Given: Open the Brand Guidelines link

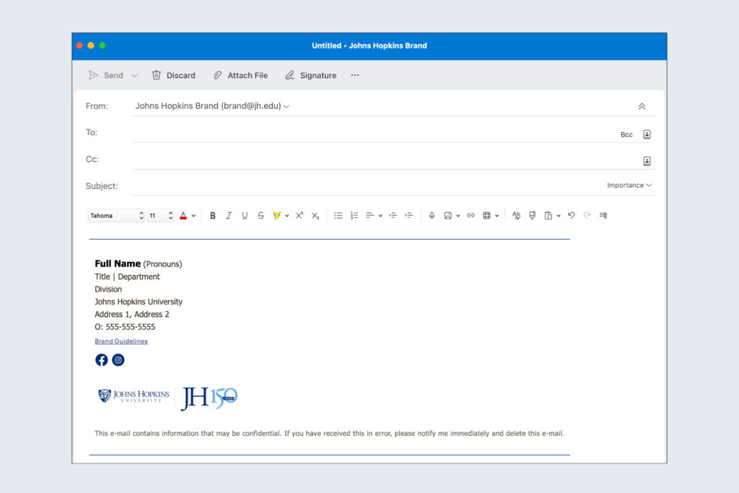Looking at the screenshot, I should 121,341.
